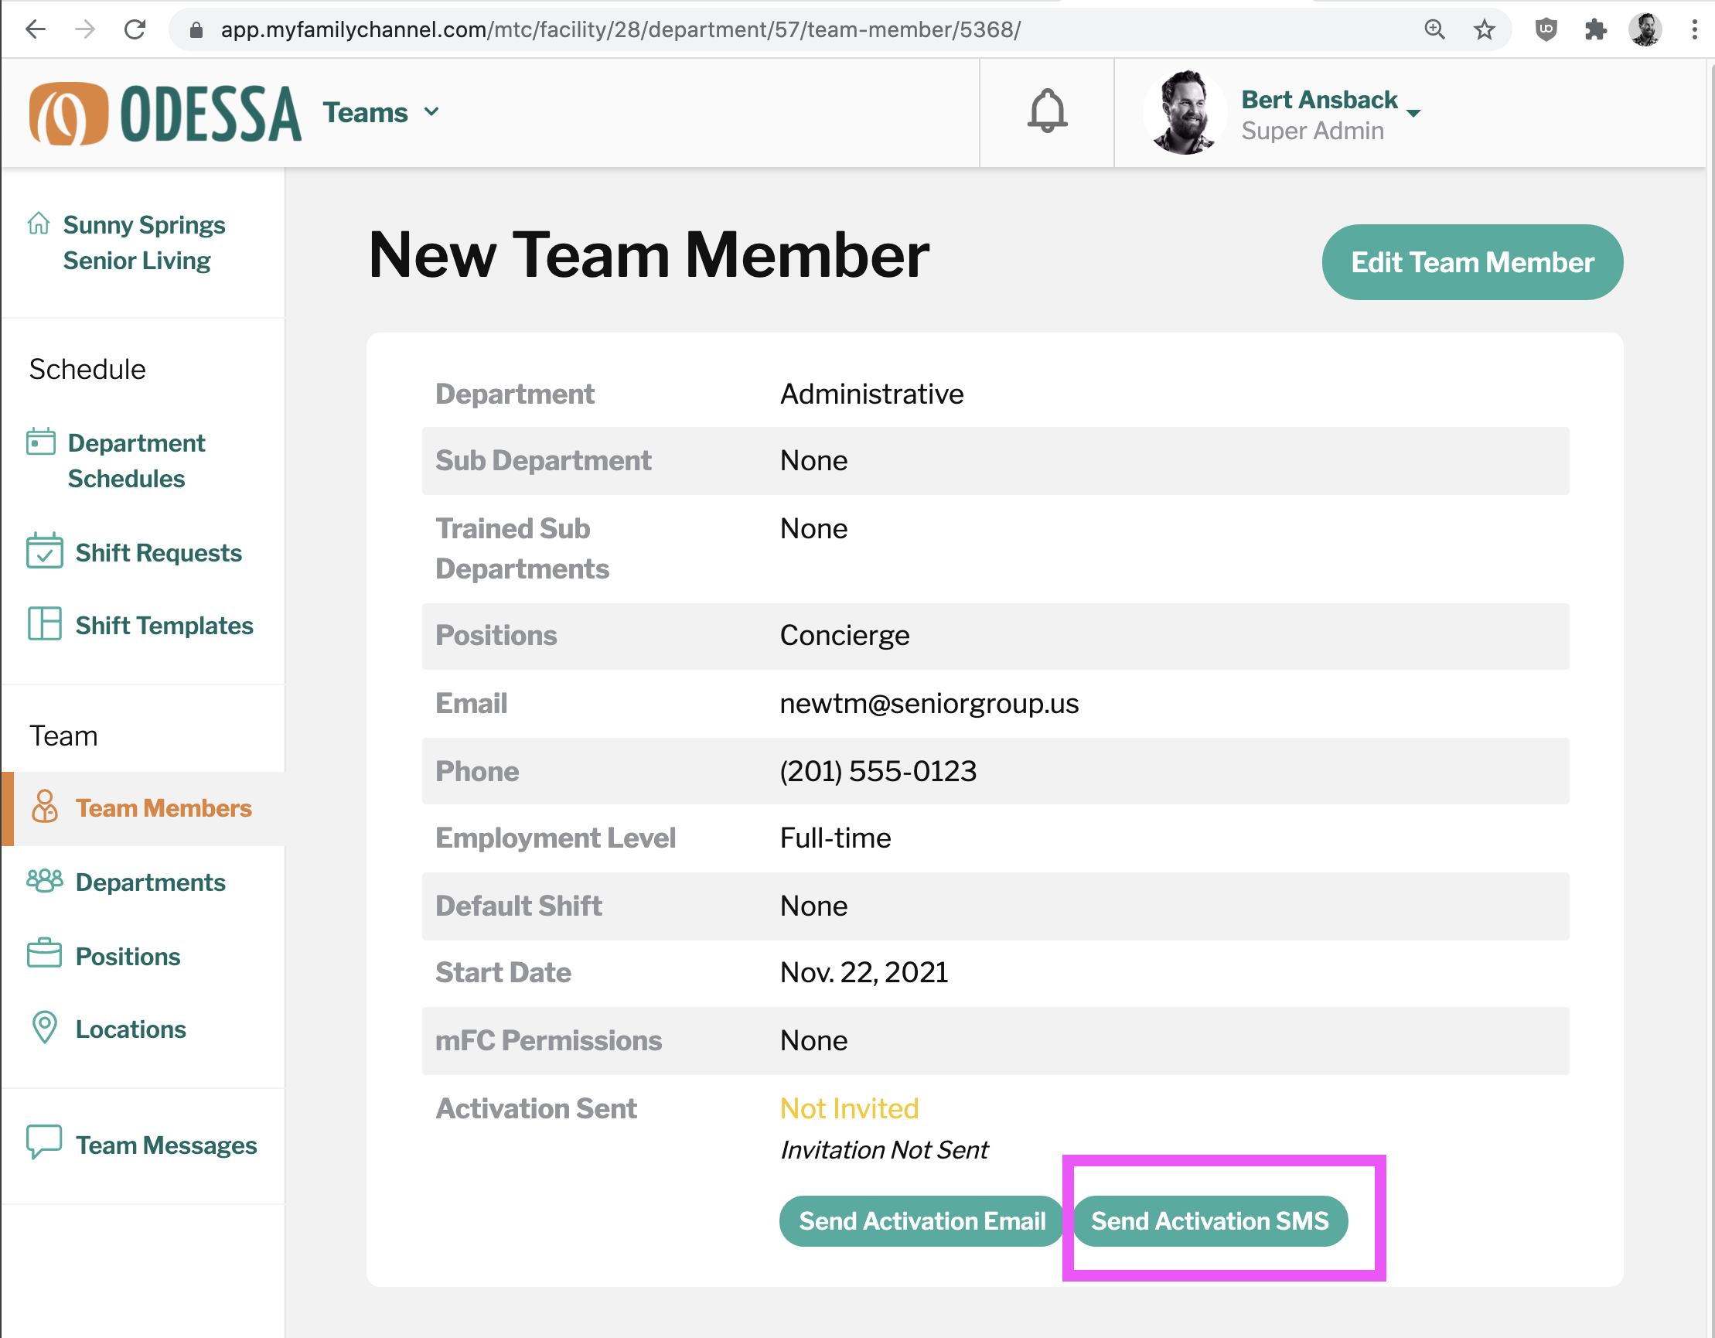
Task: Select Team Members in sidebar
Action: pos(163,808)
